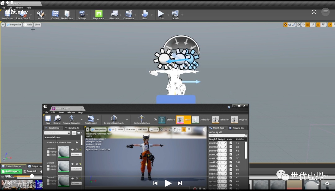Open Modes in main editor toolbar
335x191 pixels.
(x=40, y=15)
